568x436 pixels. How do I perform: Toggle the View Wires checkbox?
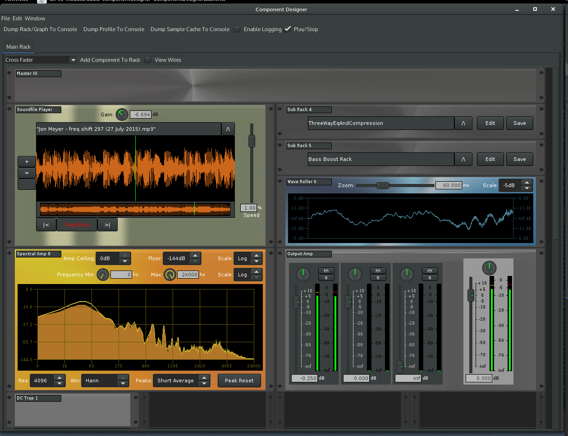click(x=147, y=60)
